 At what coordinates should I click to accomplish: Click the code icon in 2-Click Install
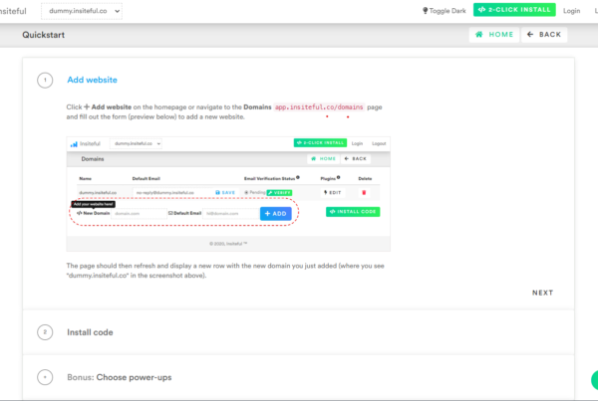click(x=481, y=10)
